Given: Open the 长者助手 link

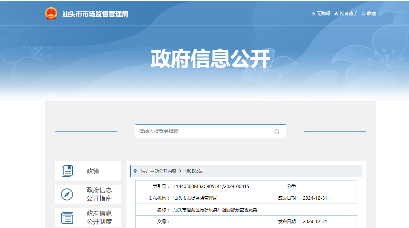Looking at the screenshot, I should (x=348, y=14).
